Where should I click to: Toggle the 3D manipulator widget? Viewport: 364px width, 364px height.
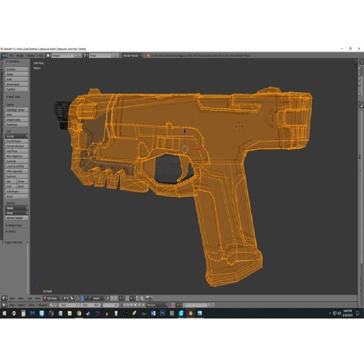tap(78, 298)
